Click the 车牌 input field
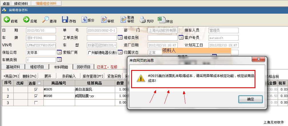This screenshot has width=288, height=126. pos(41,38)
